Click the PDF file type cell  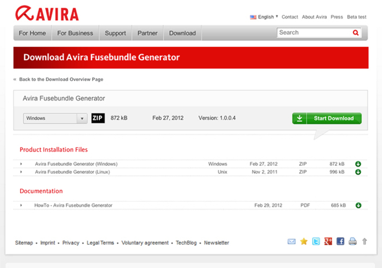coord(305,205)
